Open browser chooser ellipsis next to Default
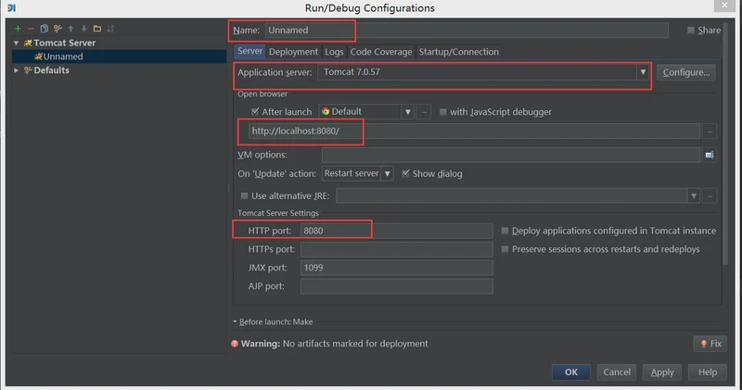The height and width of the screenshot is (390, 742). tap(424, 112)
